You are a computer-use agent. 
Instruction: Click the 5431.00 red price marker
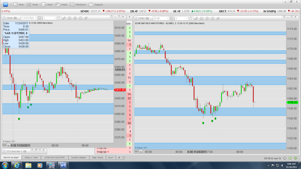(120, 90)
